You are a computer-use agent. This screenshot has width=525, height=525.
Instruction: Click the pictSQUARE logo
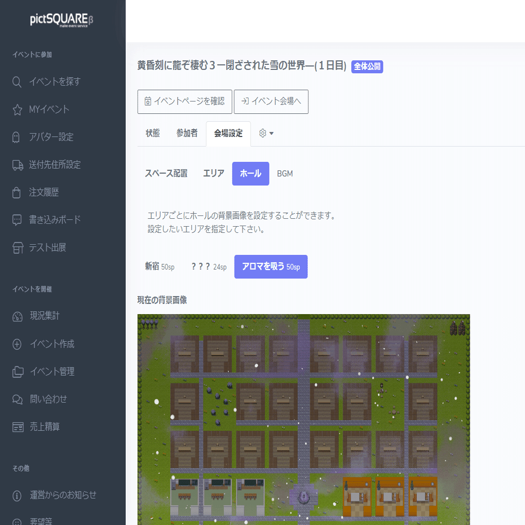(61, 20)
